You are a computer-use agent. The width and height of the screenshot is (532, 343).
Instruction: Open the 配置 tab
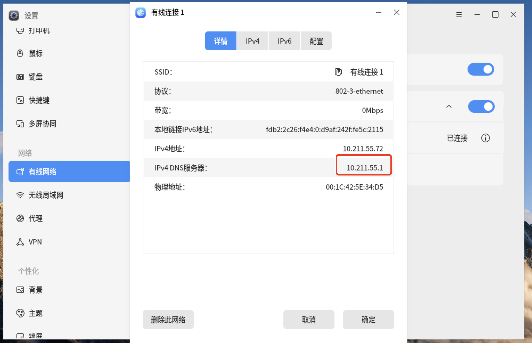316,41
